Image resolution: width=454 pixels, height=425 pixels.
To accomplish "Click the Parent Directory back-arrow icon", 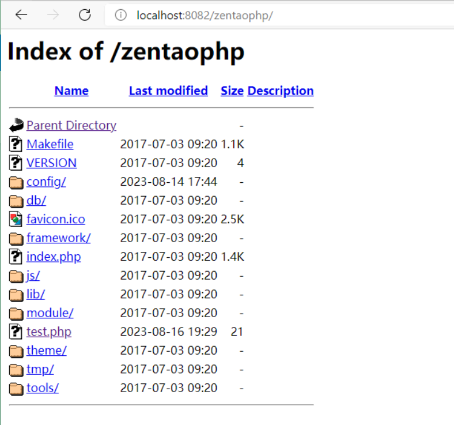I will click(x=16, y=125).
